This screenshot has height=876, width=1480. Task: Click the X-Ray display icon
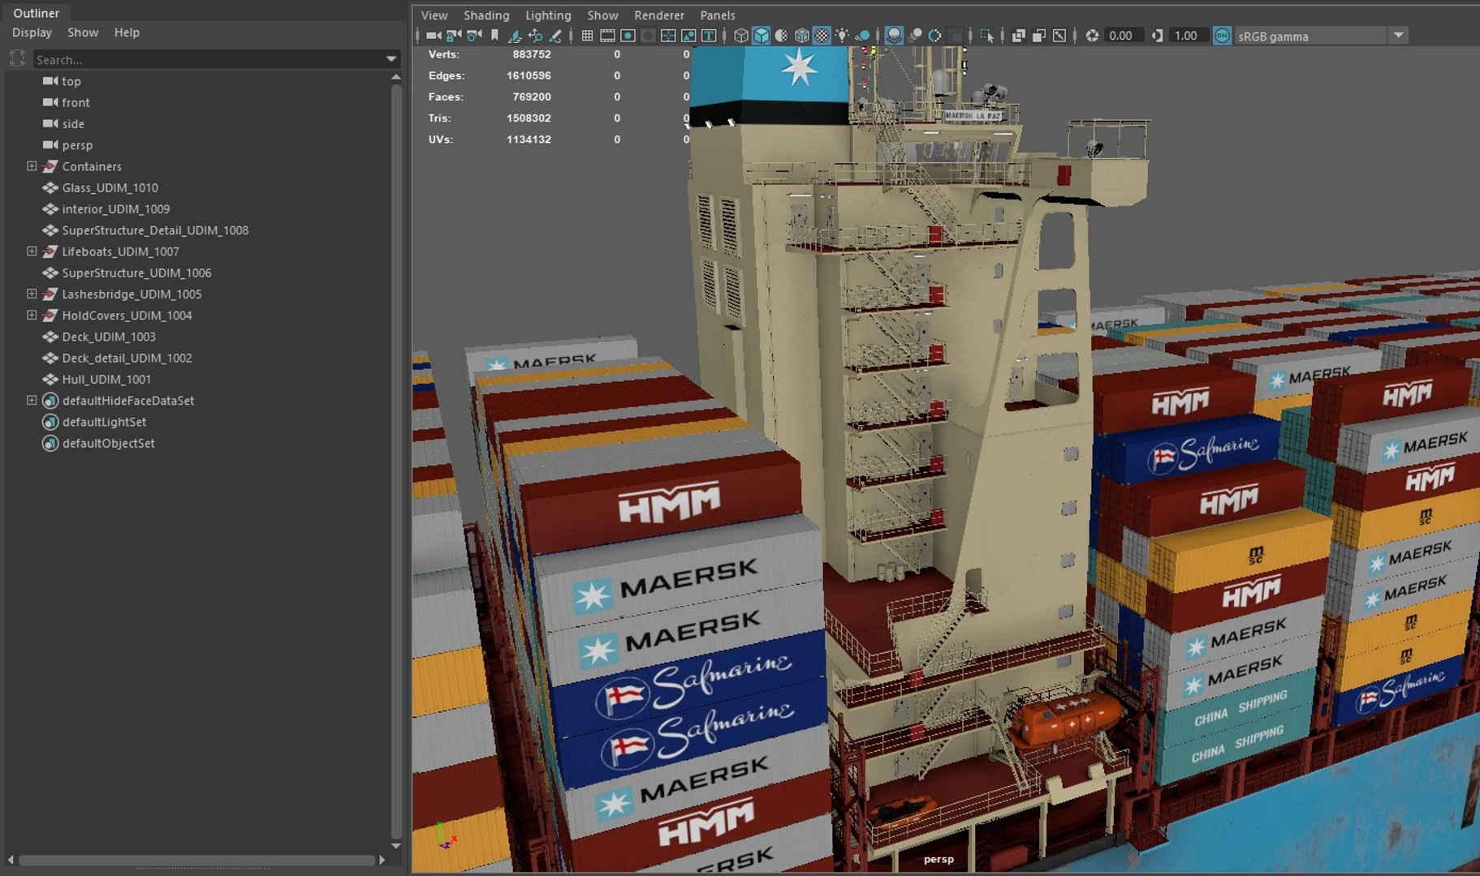click(1019, 36)
